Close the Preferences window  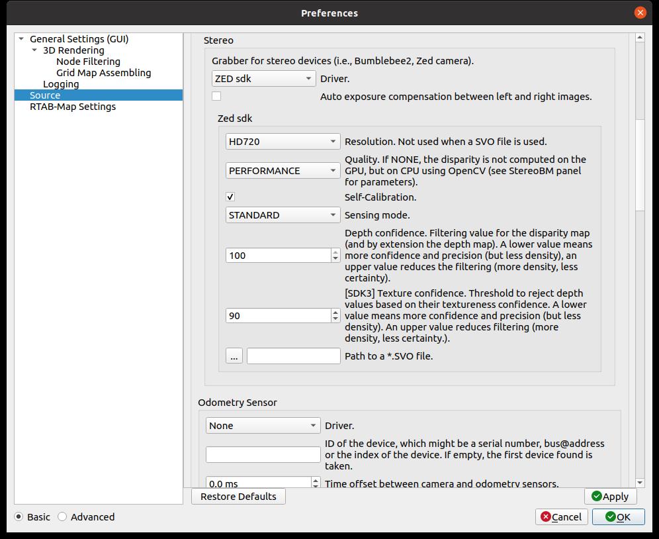(640, 13)
